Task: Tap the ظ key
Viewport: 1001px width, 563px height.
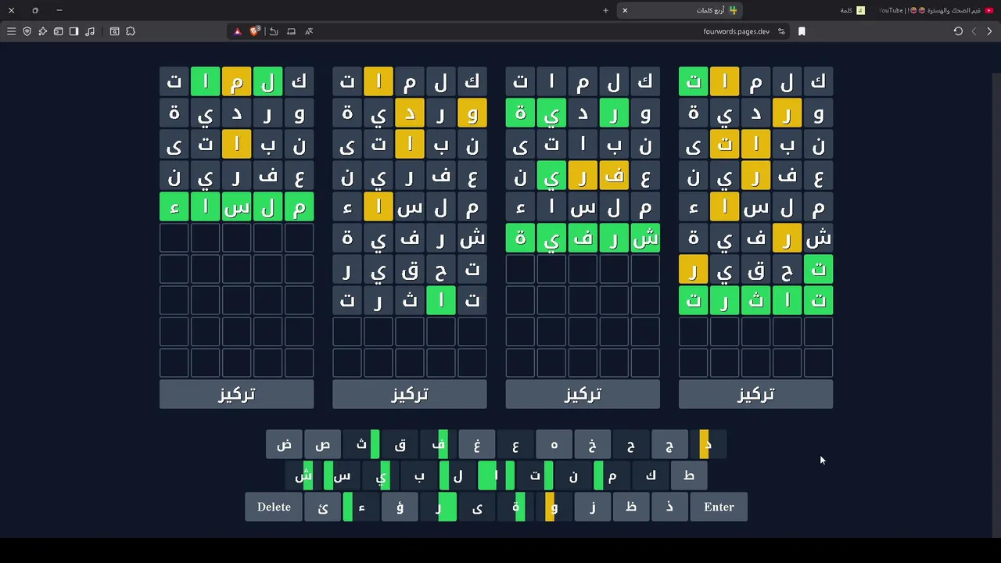Action: click(x=630, y=507)
